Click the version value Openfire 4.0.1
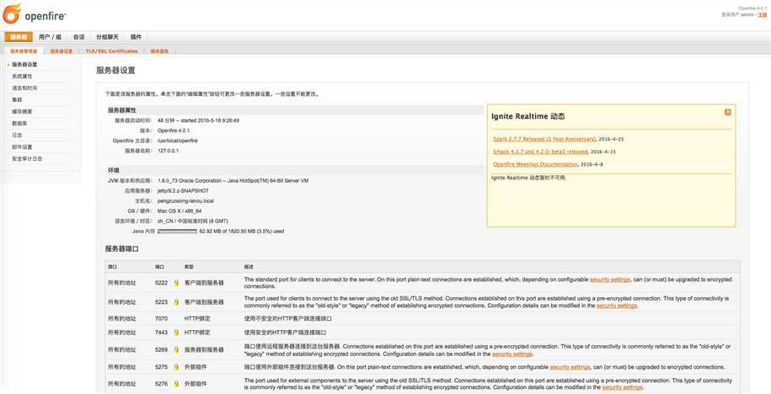Image resolution: width=771 pixels, height=394 pixels. (174, 130)
